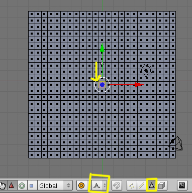Enable the scale manipulator blue square

coord(32,185)
